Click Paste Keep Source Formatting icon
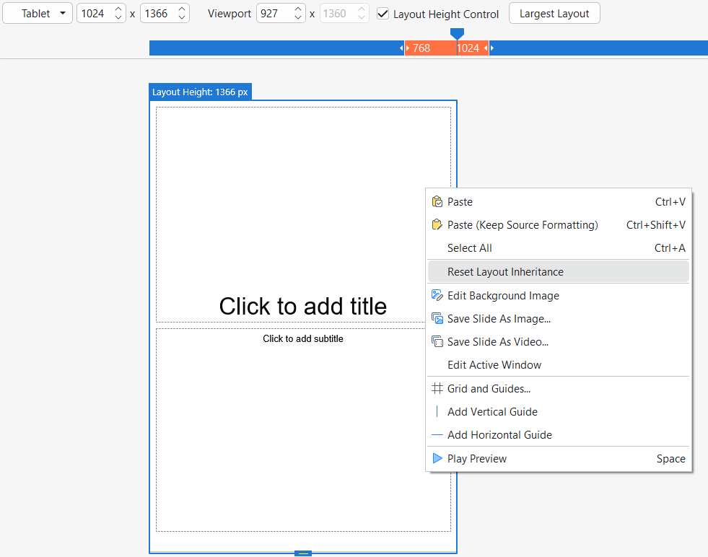708x557 pixels. point(437,225)
